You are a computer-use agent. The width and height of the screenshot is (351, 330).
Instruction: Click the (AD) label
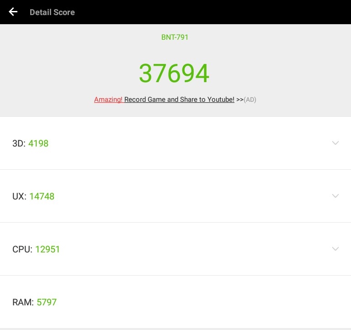pyautogui.click(x=250, y=100)
